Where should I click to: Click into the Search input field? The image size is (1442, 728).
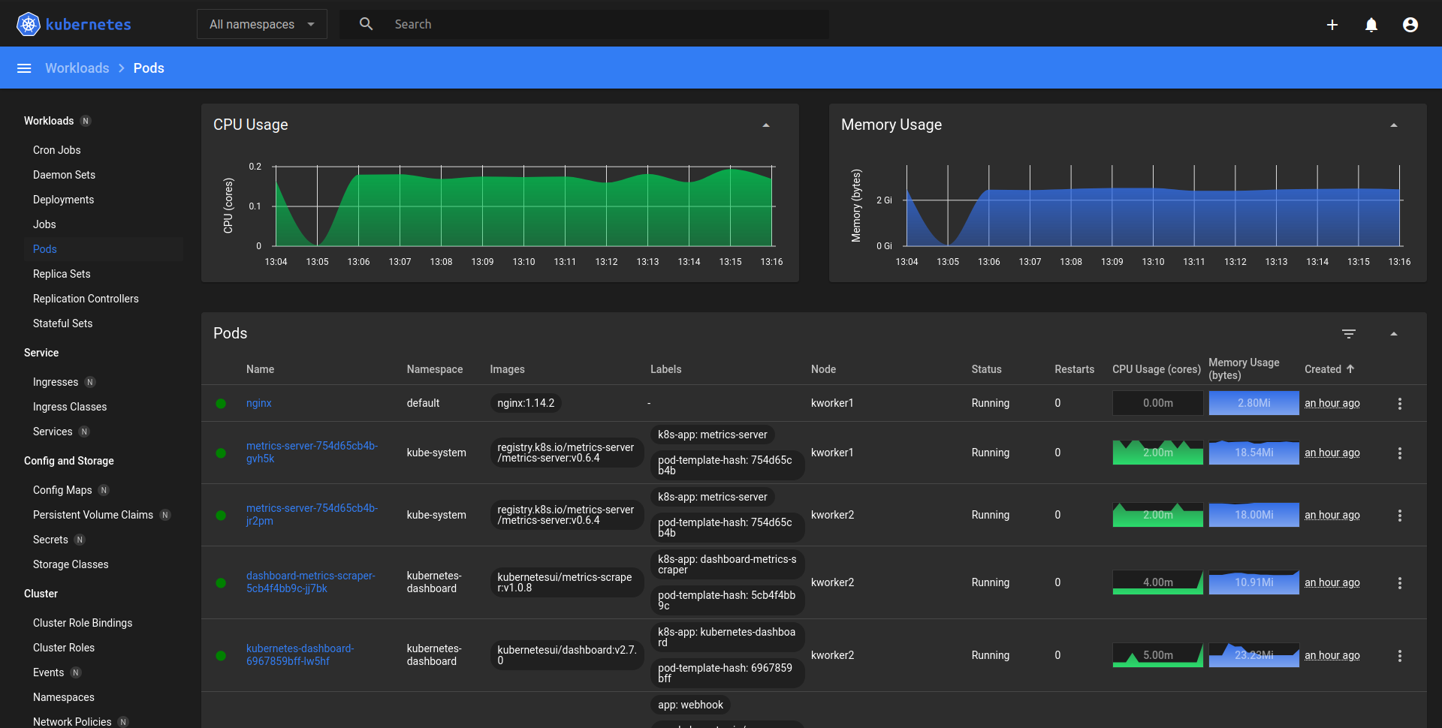(601, 24)
